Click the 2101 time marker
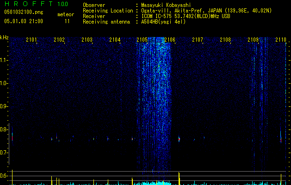This screenshot has width=291, height=185. point(31,39)
